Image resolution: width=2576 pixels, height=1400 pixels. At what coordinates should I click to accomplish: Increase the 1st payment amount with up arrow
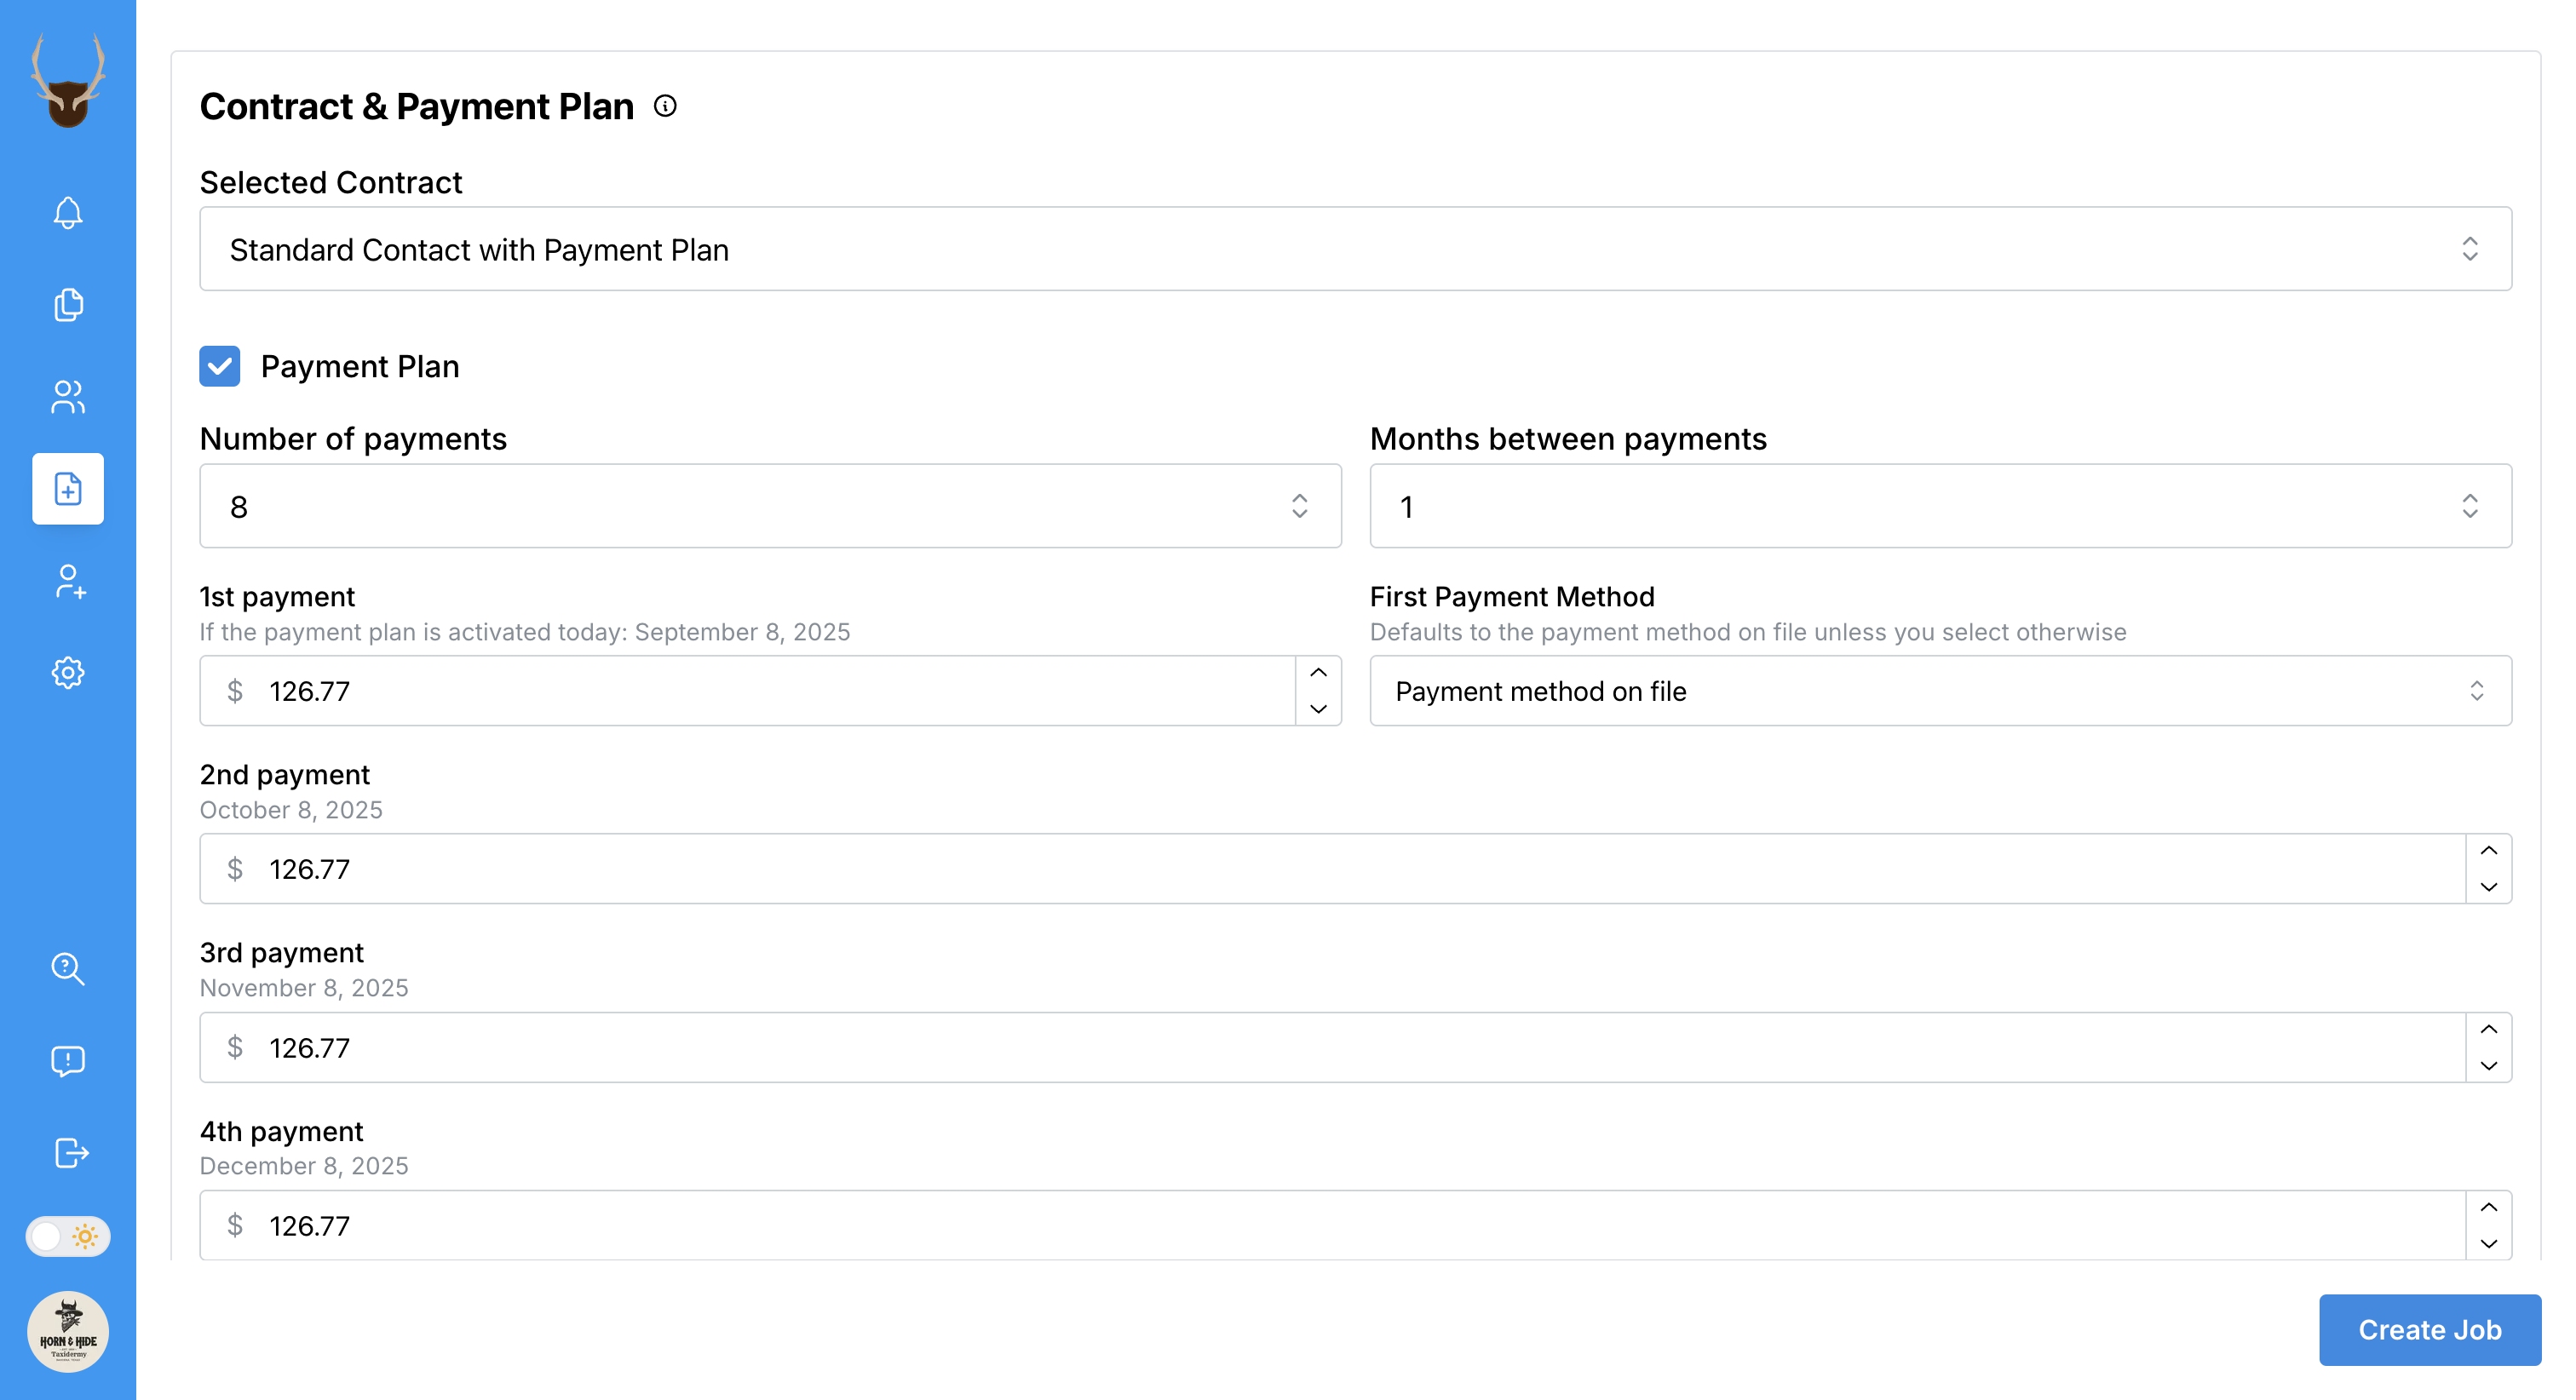[x=1318, y=673]
